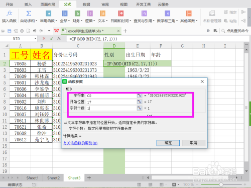Click the 确定 button in function dialog

168,143
